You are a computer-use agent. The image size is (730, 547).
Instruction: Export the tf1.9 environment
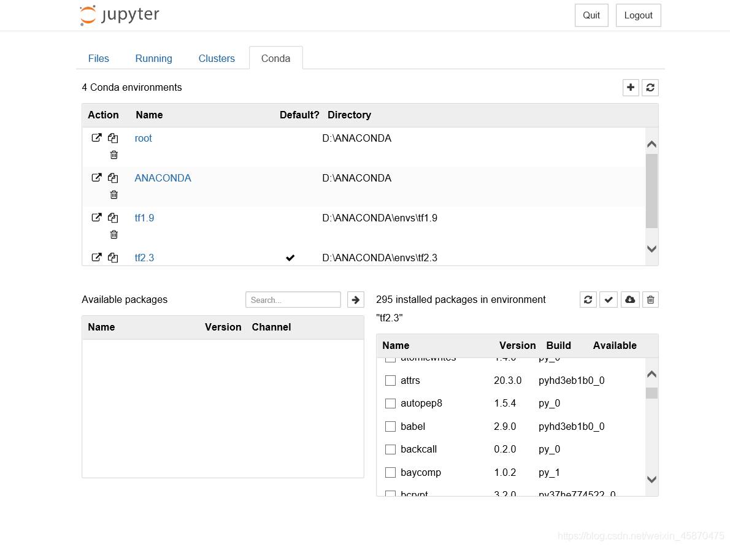96,218
